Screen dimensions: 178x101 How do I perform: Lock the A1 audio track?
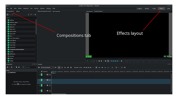tap(50, 85)
